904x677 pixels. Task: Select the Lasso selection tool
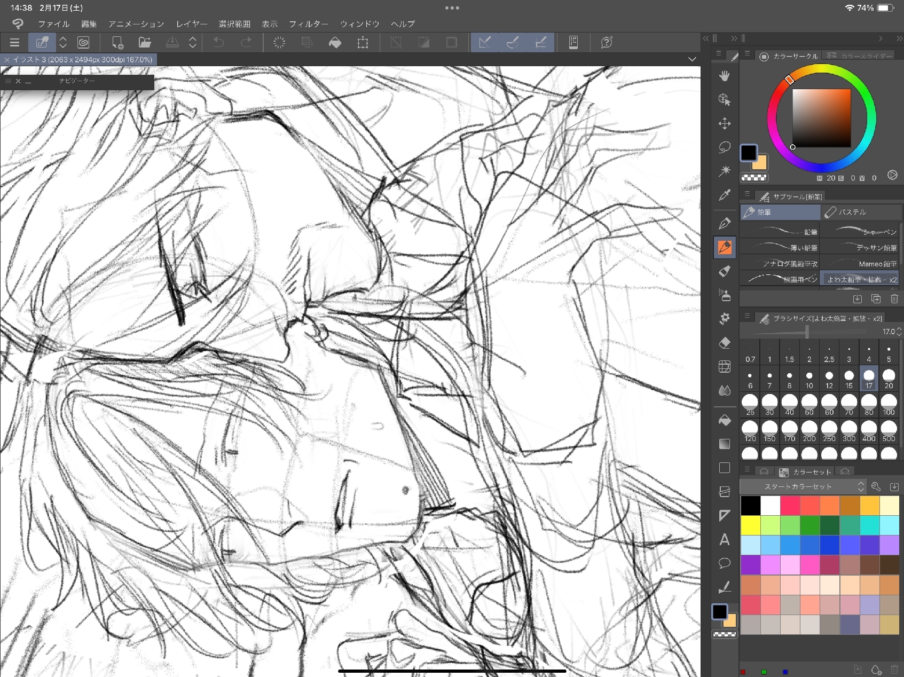(x=725, y=147)
